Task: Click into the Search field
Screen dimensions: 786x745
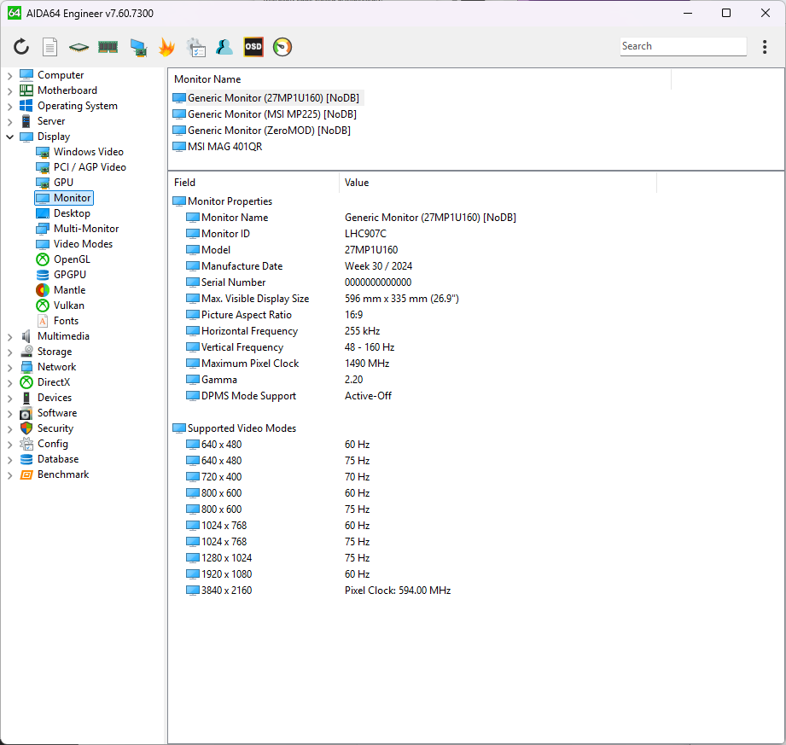Action: point(683,46)
